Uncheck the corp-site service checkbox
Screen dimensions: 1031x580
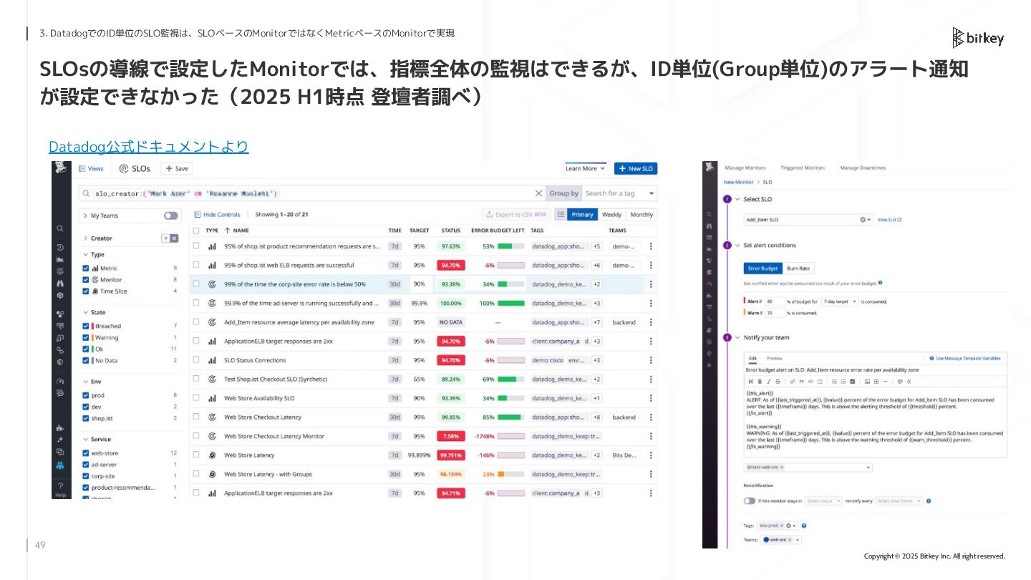86,476
